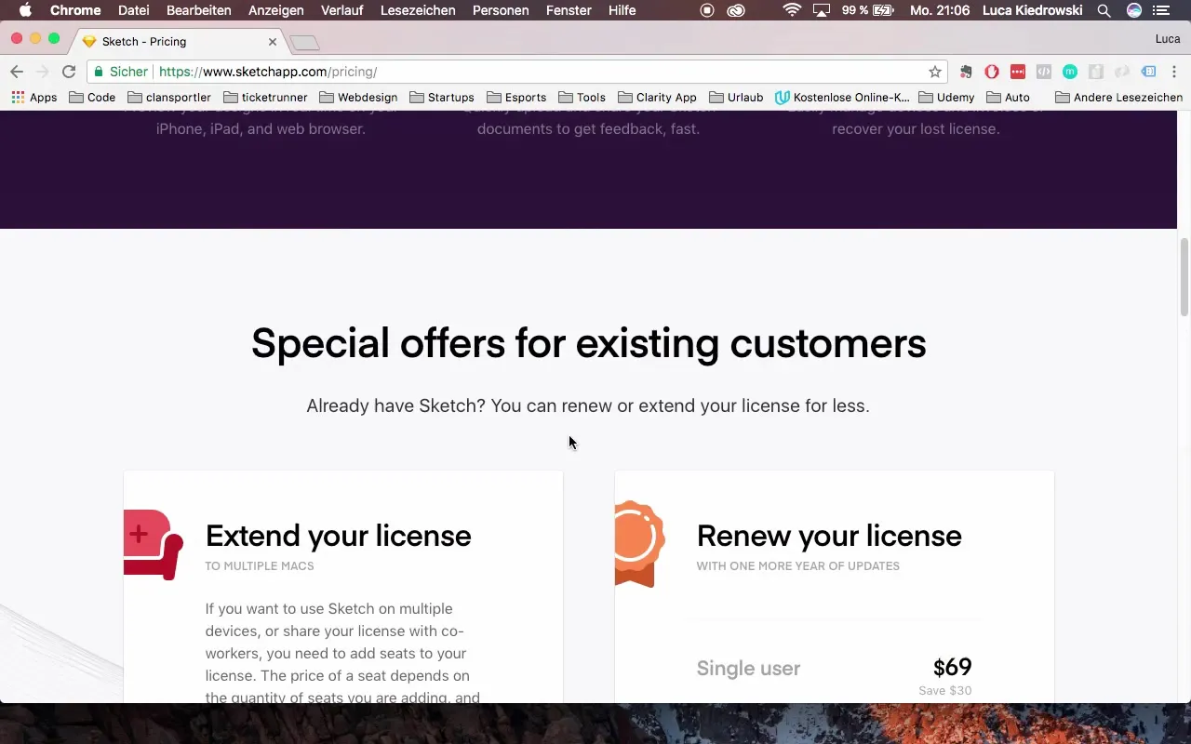Open the Bearbeiten menu
Screen dimensions: 1191x744
[199, 10]
